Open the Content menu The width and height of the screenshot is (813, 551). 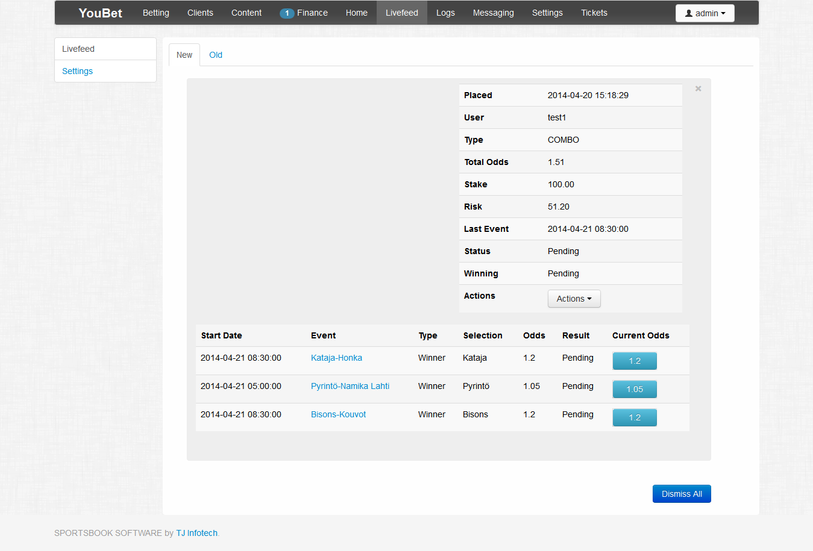[246, 13]
